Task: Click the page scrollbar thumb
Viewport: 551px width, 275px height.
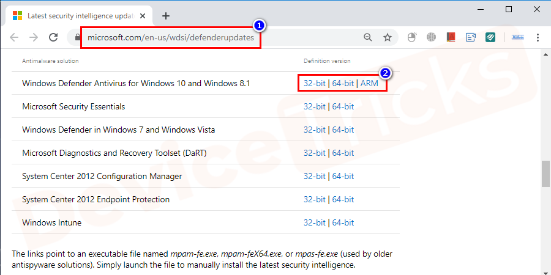Action: click(545, 175)
